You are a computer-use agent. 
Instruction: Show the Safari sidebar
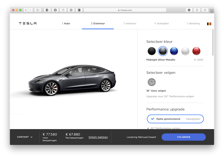pyautogui.click(x=38, y=10)
